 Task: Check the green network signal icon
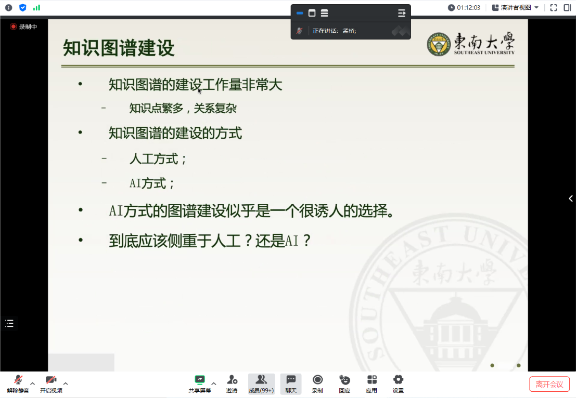pos(36,7)
